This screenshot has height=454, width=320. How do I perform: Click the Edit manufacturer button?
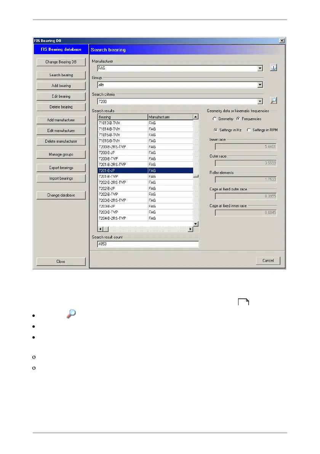[61, 130]
